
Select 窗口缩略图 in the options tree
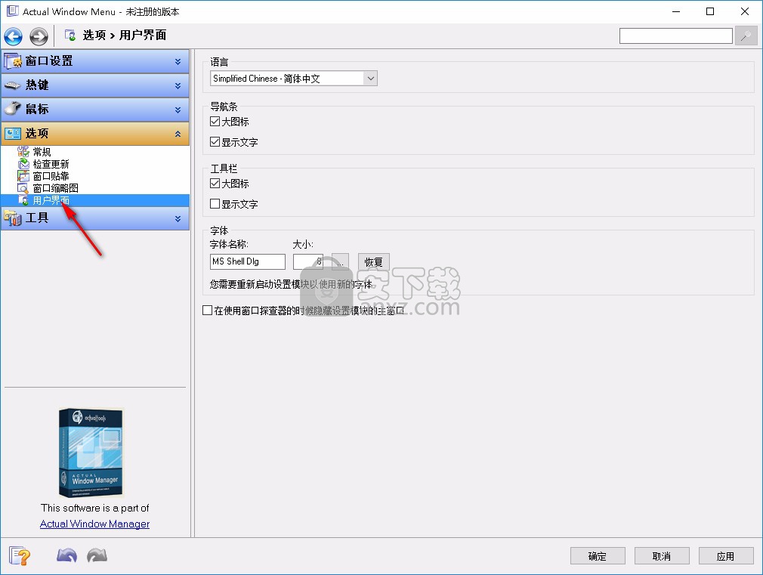pyautogui.click(x=55, y=188)
